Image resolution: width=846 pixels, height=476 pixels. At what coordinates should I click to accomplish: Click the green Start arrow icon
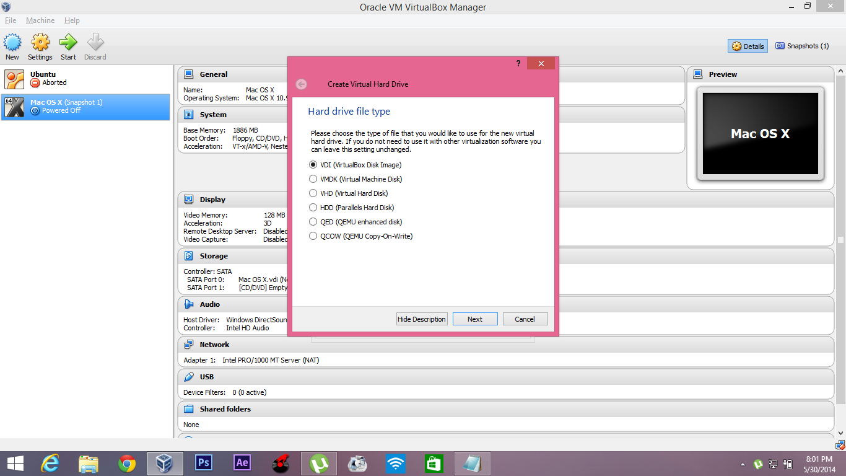pos(68,43)
